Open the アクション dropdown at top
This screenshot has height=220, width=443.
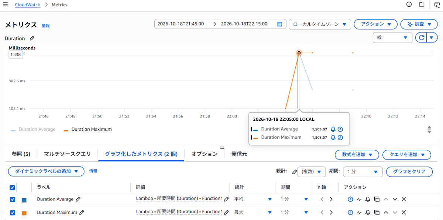pyautogui.click(x=375, y=24)
